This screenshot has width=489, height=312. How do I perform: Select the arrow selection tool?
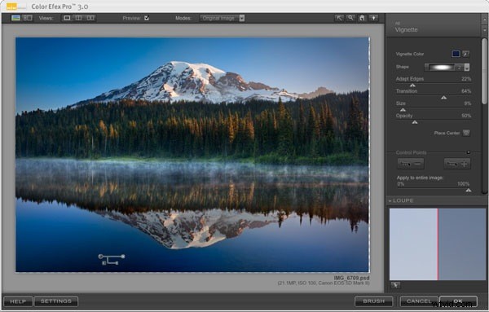(339, 18)
